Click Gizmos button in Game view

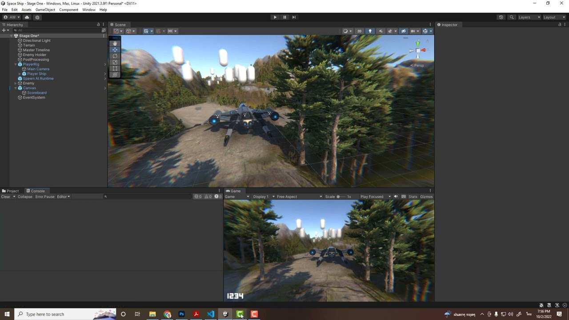426,196
